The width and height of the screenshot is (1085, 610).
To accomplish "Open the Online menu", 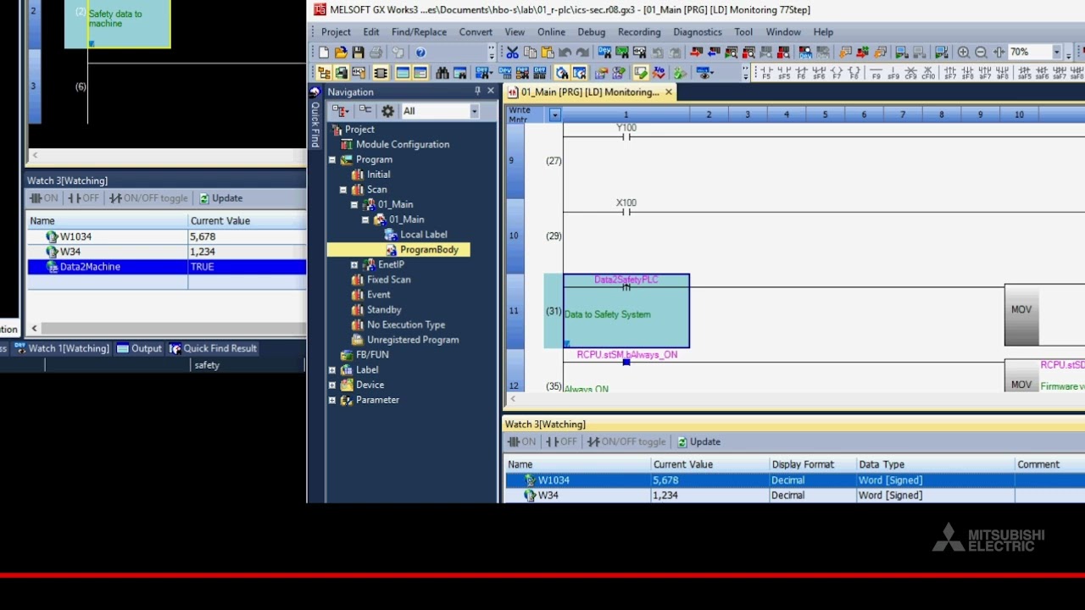I will [551, 32].
